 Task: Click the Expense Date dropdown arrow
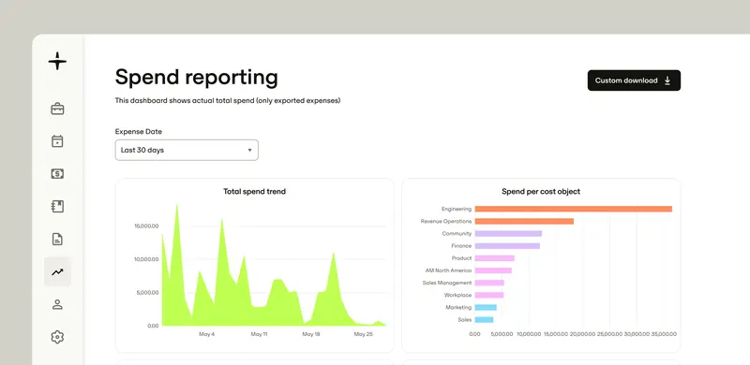pyautogui.click(x=249, y=150)
